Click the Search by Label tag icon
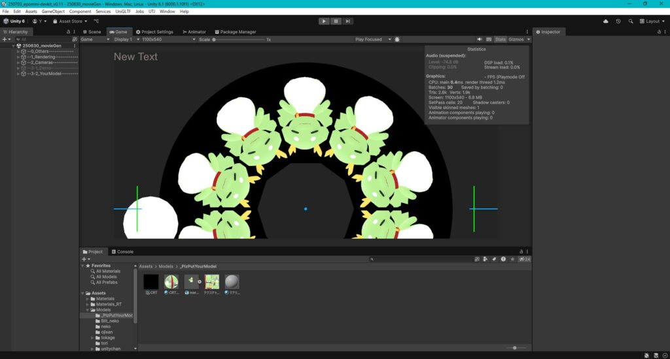 [x=495, y=259]
